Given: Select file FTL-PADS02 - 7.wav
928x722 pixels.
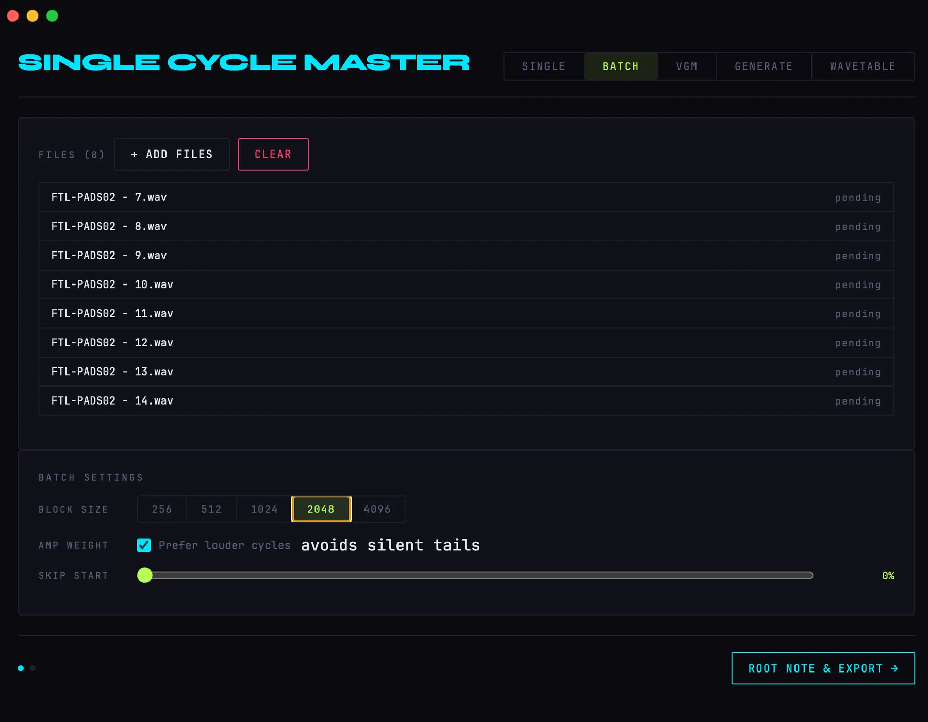Looking at the screenshot, I should point(466,197).
